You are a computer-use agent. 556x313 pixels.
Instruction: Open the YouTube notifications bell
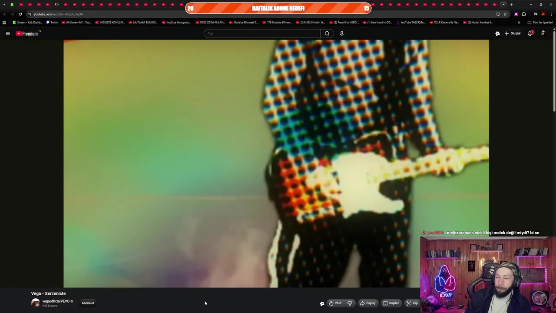(x=530, y=33)
